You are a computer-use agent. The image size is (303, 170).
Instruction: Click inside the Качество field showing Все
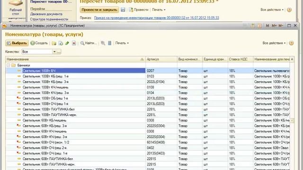click(x=37, y=51)
